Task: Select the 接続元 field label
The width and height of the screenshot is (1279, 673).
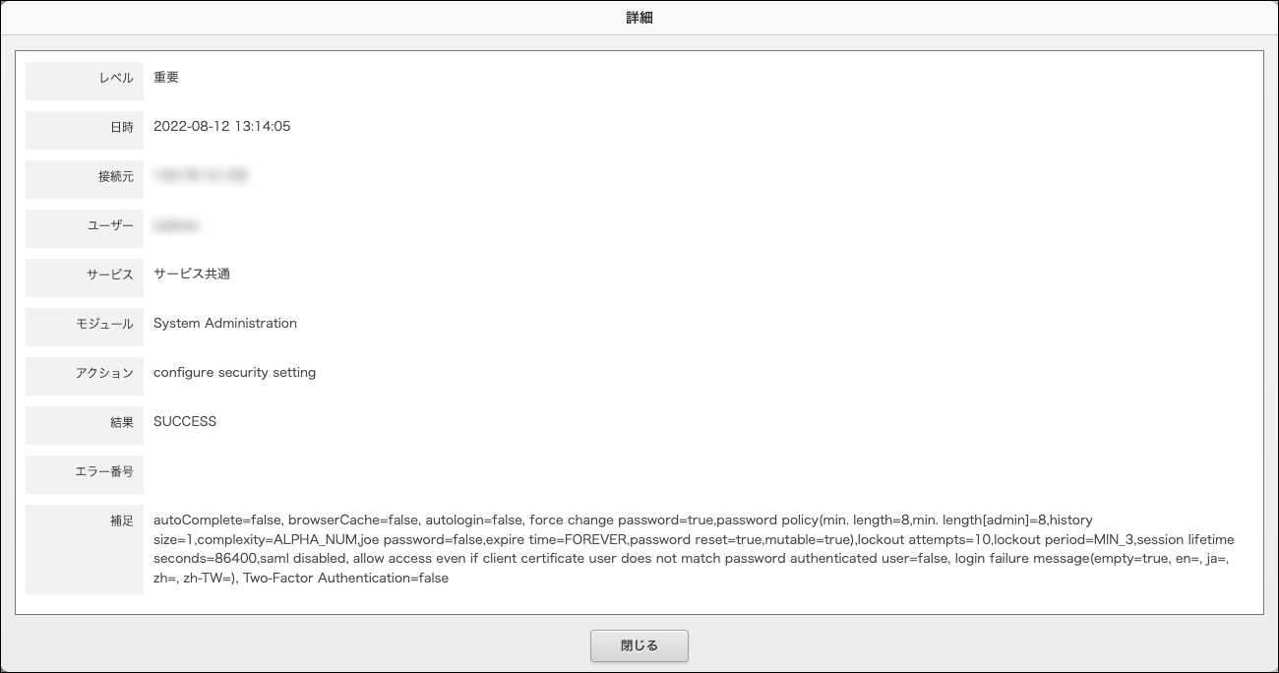Action: pyautogui.click(x=116, y=176)
